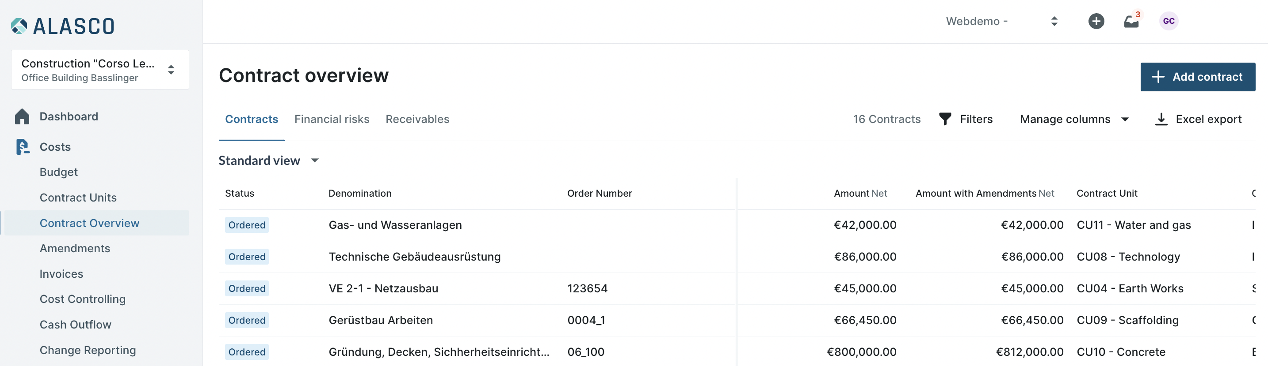Click the plus circle icon in header
This screenshot has width=1268, height=366.
tap(1096, 21)
